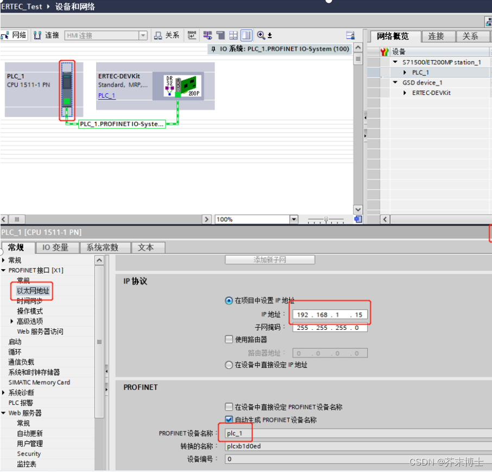
Task: Click the download arrow beside zoom icon
Action: pyautogui.click(x=269, y=35)
